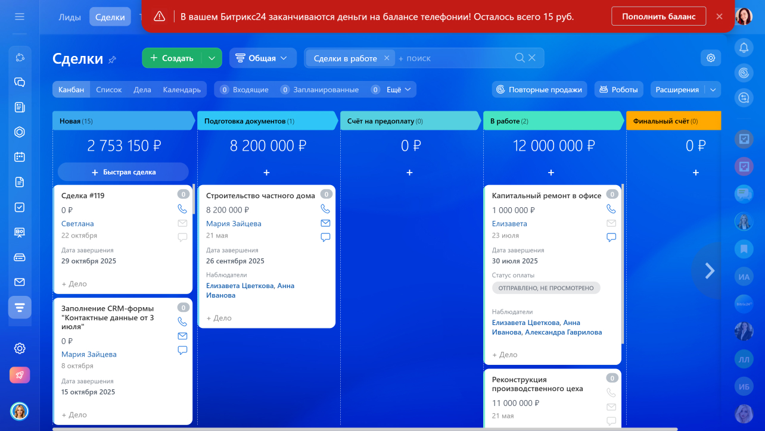The height and width of the screenshot is (431, 765).
Task: Switch to the Календарь view tab
Action: 182,89
